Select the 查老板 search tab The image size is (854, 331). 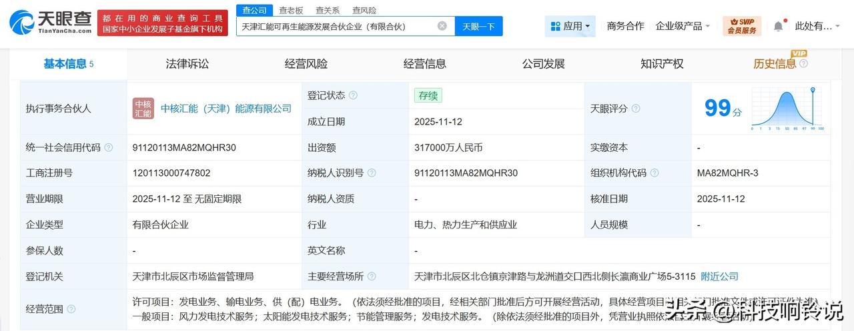coord(291,10)
